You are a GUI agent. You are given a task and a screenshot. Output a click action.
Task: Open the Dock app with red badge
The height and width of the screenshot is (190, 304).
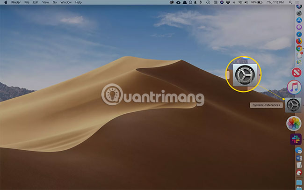pos(299,55)
